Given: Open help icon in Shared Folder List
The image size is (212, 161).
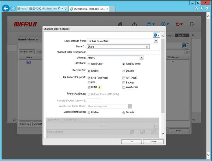Looking at the screenshot, I should pyautogui.click(x=185, y=46).
